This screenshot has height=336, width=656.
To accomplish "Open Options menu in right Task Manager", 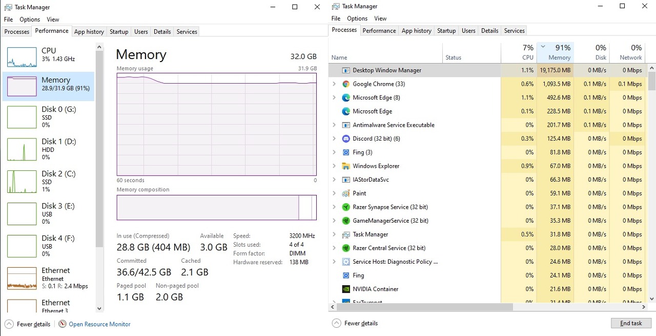I will (357, 18).
